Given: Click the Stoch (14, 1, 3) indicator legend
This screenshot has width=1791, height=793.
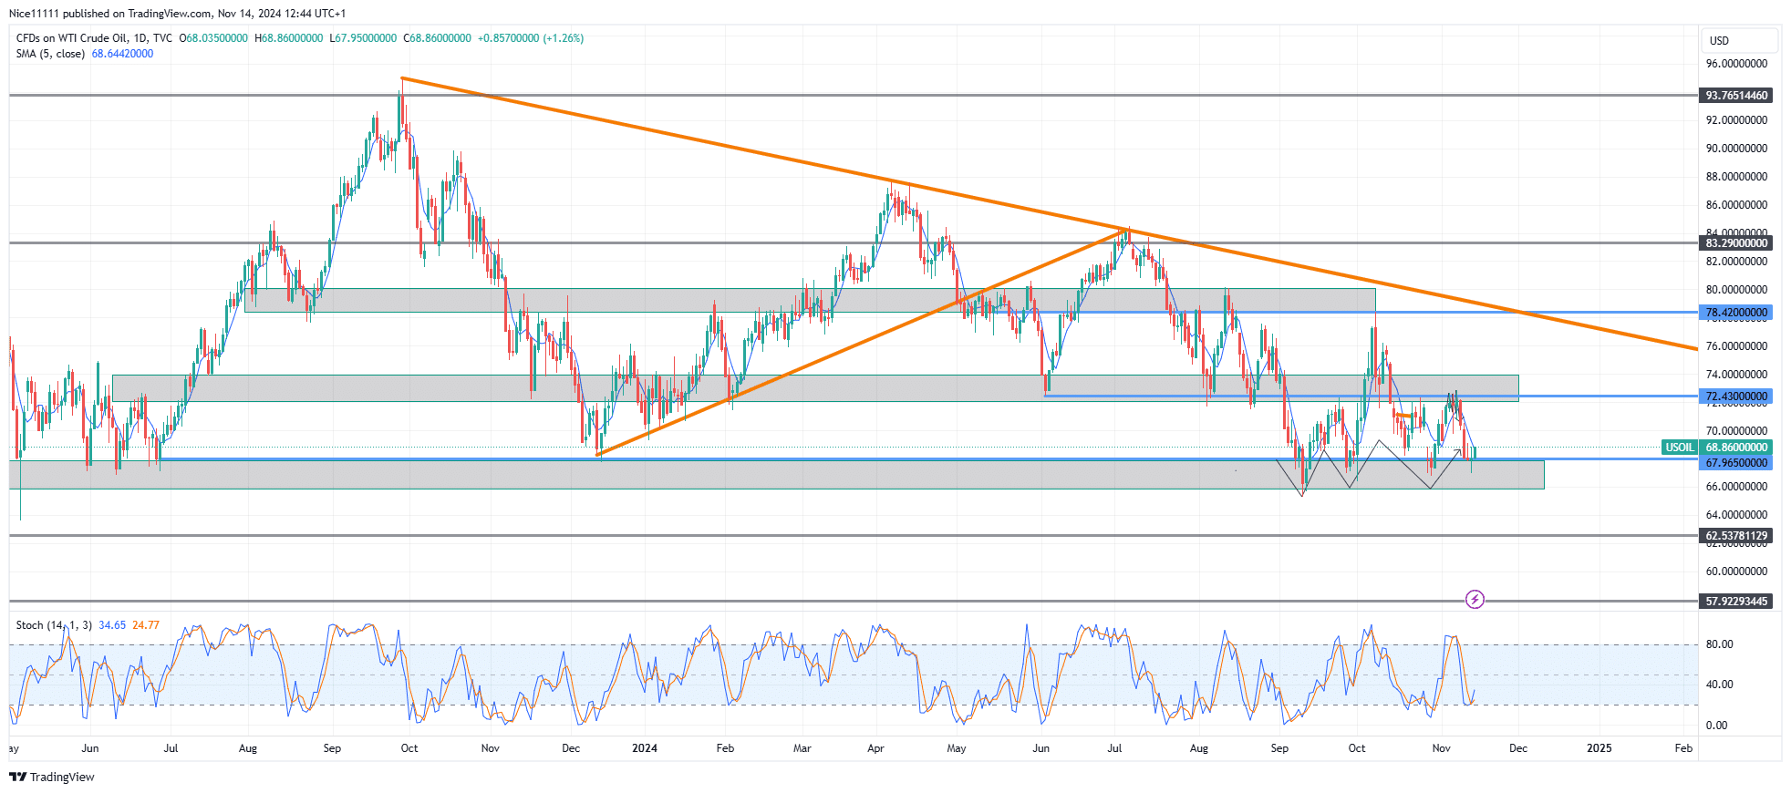Looking at the screenshot, I should tap(54, 625).
